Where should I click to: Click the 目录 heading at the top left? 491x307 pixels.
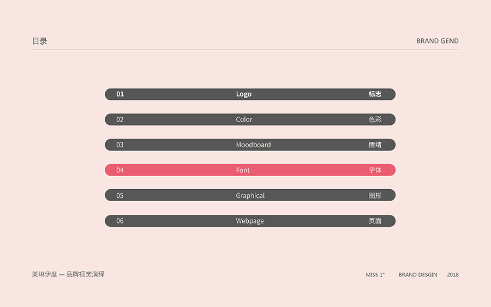[x=40, y=41]
